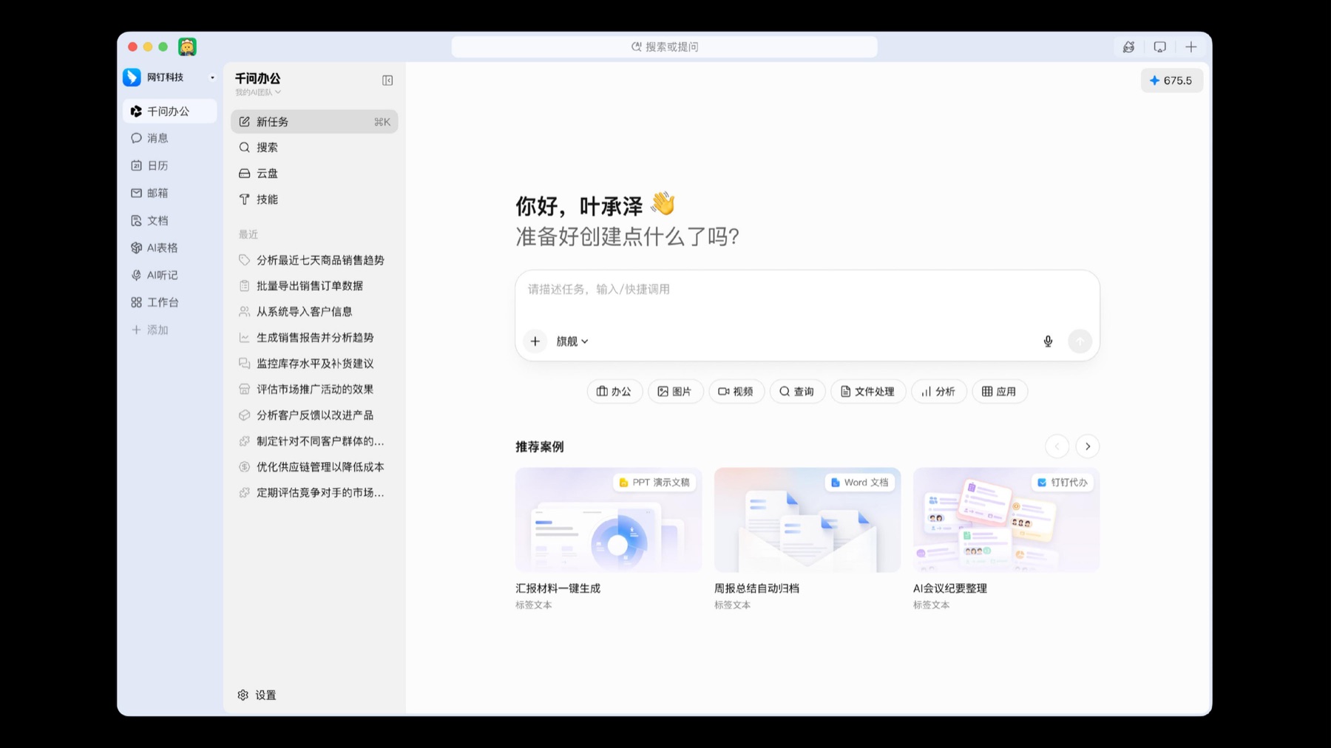Click the screen window icon in the top-right

tap(1159, 47)
